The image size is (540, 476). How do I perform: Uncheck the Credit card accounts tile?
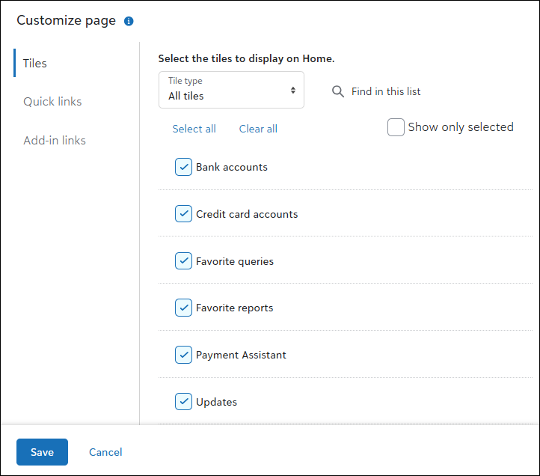183,214
